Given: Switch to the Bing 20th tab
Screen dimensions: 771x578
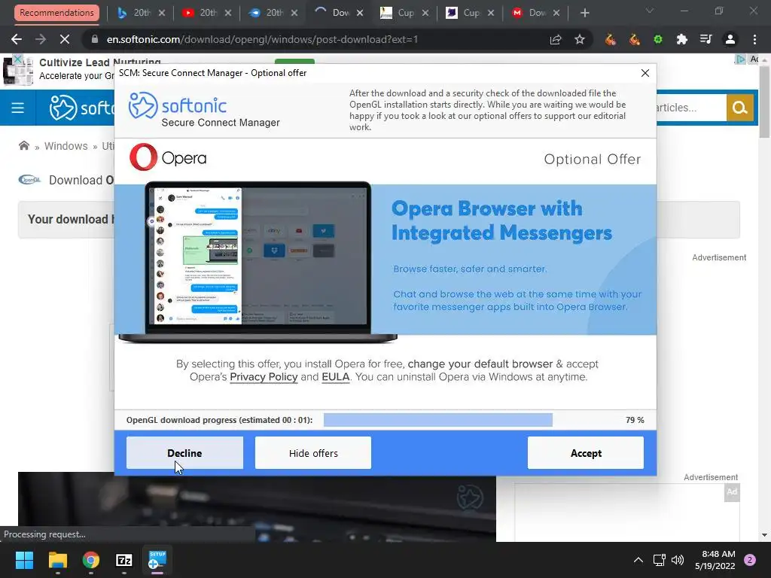Looking at the screenshot, I should (x=134, y=13).
